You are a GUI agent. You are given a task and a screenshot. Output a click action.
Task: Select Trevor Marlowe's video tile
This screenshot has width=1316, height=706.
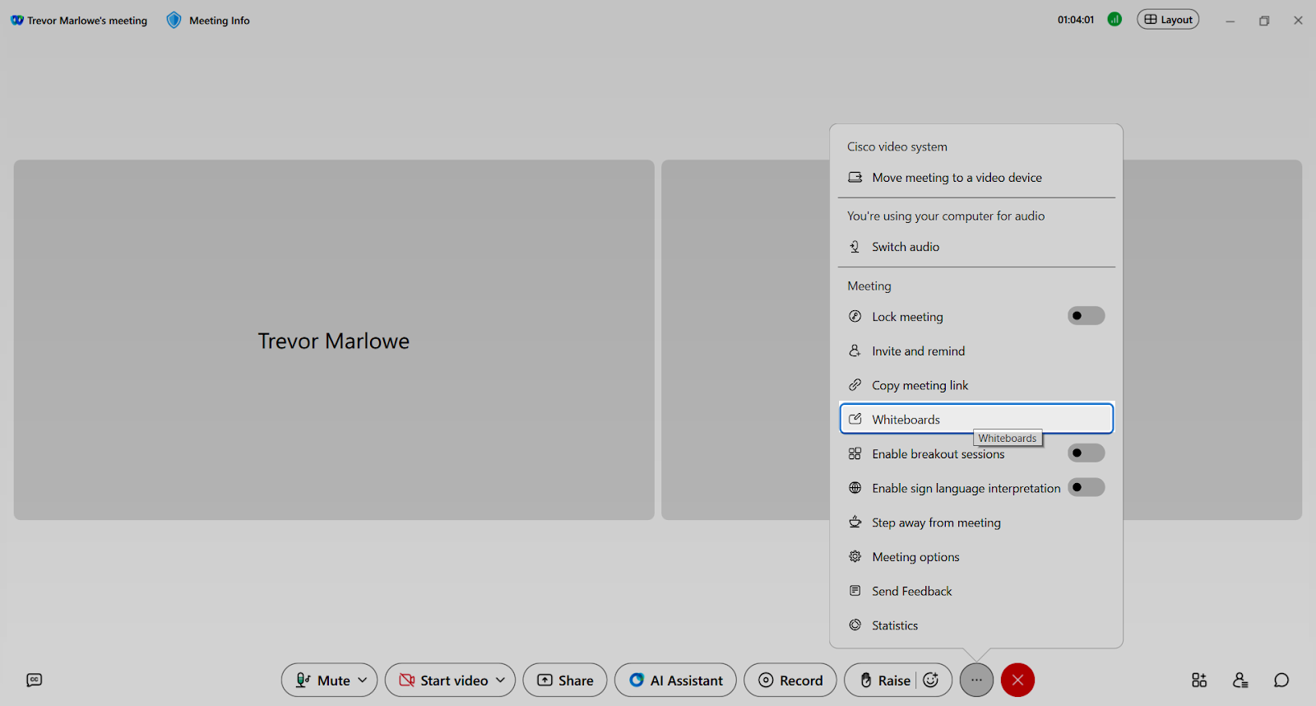pyautogui.click(x=334, y=340)
